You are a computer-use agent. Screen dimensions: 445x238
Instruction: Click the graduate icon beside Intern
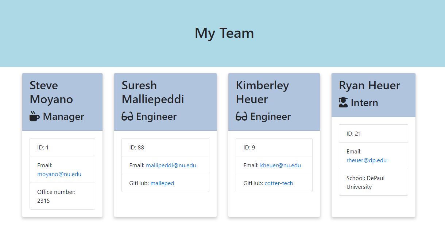[x=343, y=103]
